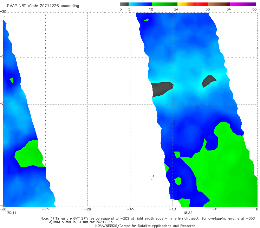Click the note 'Data buffer is 24 hrs'
Viewport: 260px width, 228px height.
click(71, 222)
